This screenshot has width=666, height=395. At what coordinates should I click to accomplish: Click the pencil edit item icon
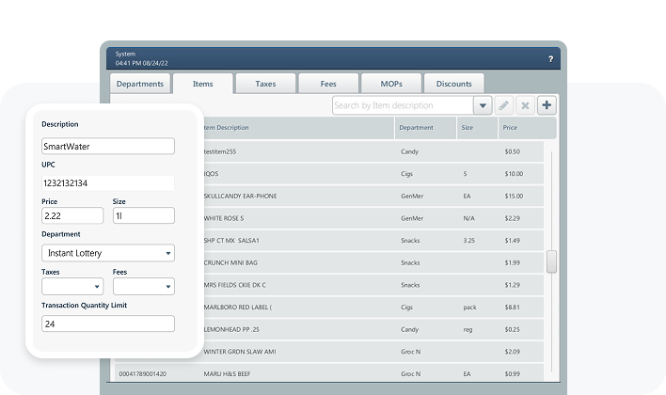(x=505, y=106)
